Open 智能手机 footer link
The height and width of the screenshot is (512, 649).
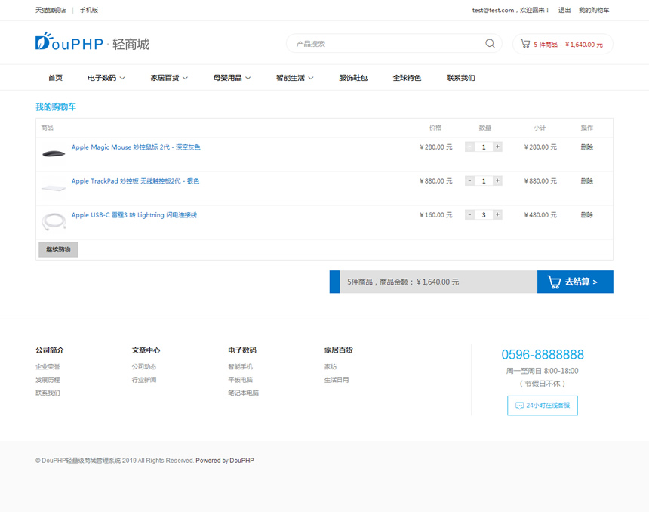click(x=240, y=366)
